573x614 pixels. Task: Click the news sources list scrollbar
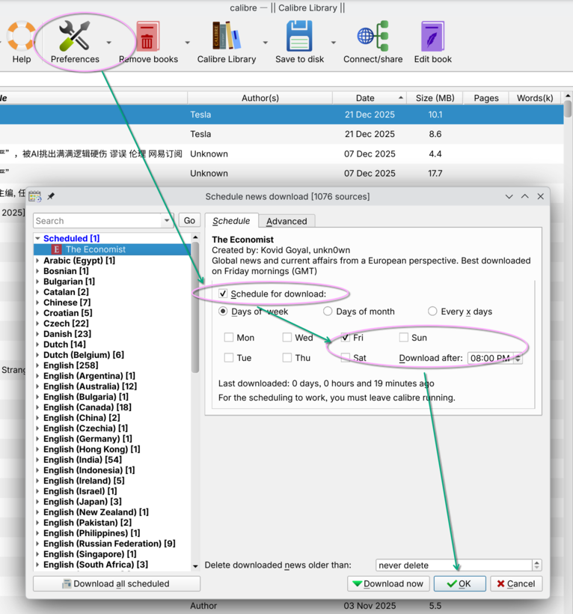coord(195,314)
